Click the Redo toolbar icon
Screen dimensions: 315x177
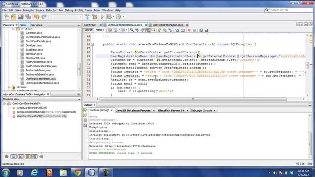(x=44, y=17)
